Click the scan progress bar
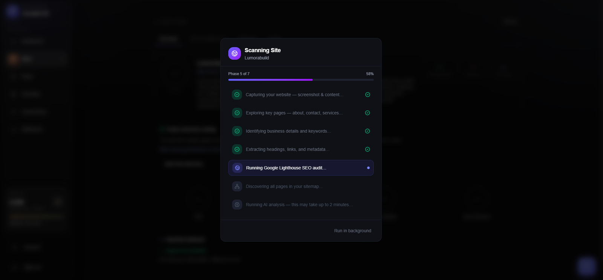Image resolution: width=603 pixels, height=280 pixels. [301, 80]
